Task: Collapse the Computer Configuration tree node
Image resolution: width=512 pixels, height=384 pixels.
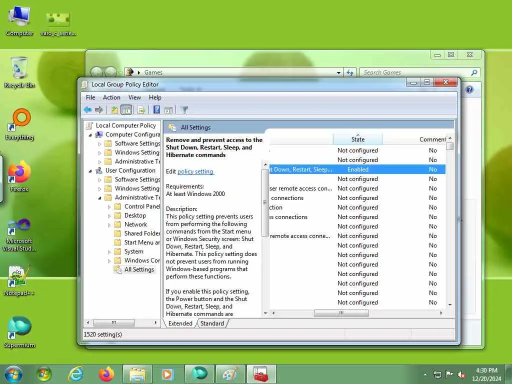Action: click(x=90, y=135)
